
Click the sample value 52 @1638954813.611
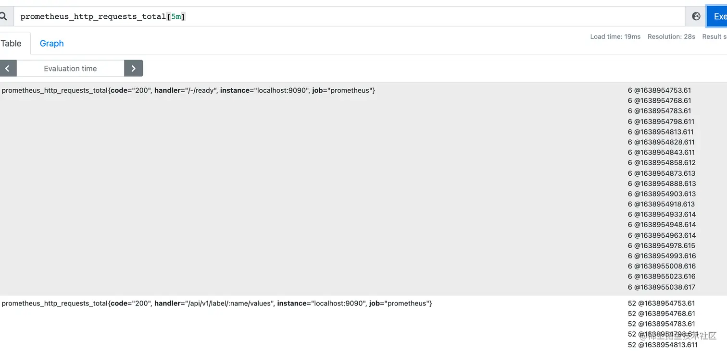(663, 345)
